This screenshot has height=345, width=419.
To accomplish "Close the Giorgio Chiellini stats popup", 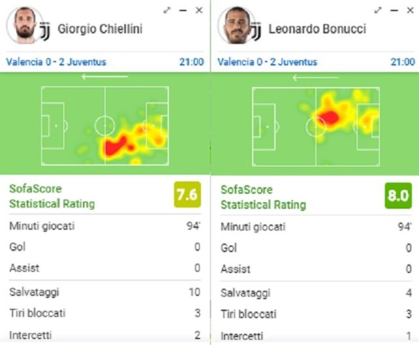I will (199, 10).
